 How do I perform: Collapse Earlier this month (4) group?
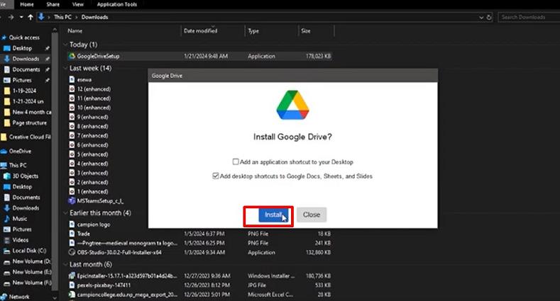pos(65,213)
